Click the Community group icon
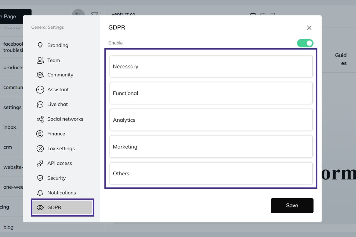Image resolution: width=356 pixels, height=237 pixels. click(40, 75)
